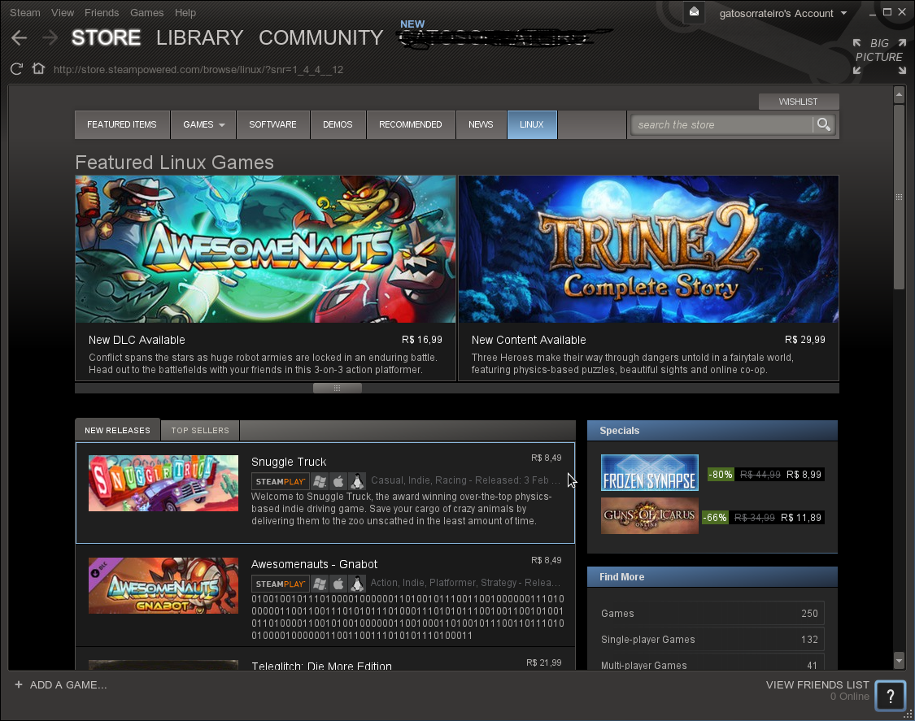
Task: Open the notifications envelope icon
Action: click(x=694, y=12)
